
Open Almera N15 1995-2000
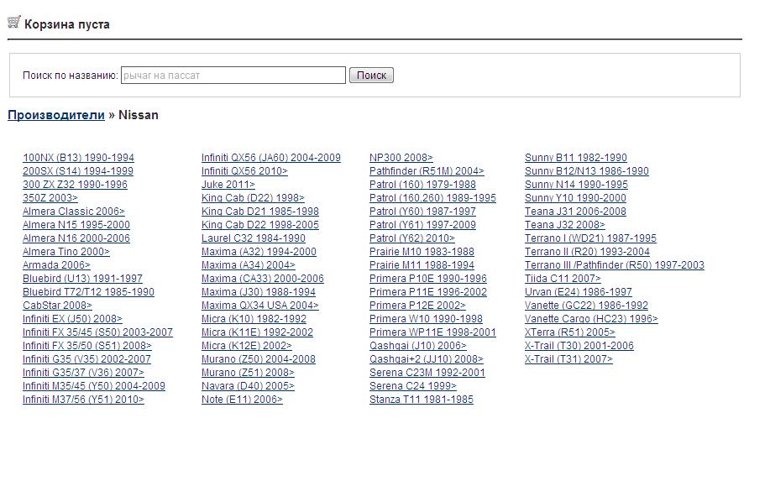[76, 225]
